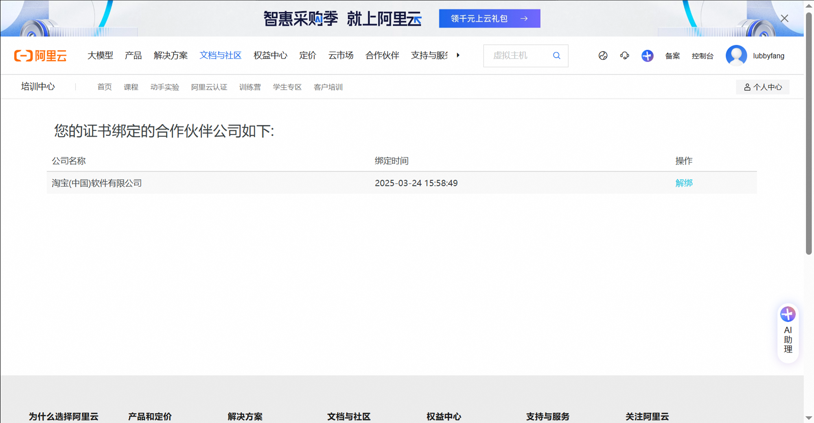The image size is (814, 423).
Task: Click the blue AI sparkle icon in header
Action: click(x=647, y=56)
